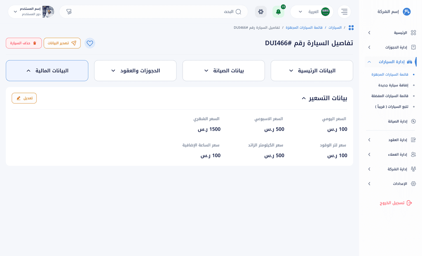Collapse بيانات التسعير section chevron
Viewport: 422px width, 256px height.
coord(304,99)
